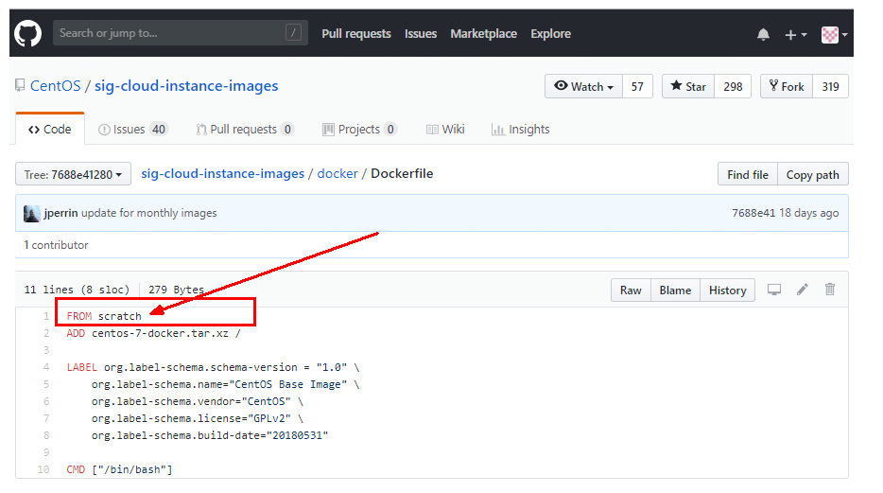Edit file with pencil icon
This screenshot has width=883, height=493.
tap(803, 290)
